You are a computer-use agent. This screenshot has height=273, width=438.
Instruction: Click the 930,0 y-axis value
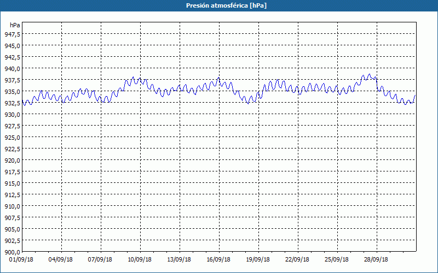[12, 115]
